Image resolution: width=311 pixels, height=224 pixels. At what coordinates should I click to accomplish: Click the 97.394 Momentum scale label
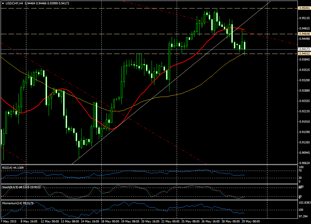[303, 216]
